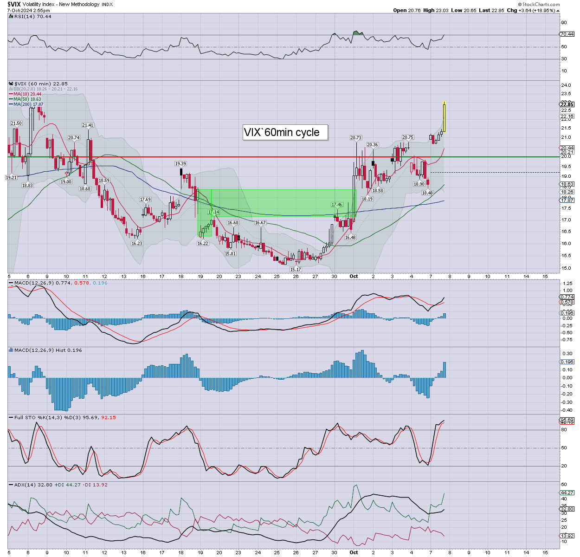Click the 20.73 swing high label
Viewport: 580px width, 557px height.
point(355,138)
